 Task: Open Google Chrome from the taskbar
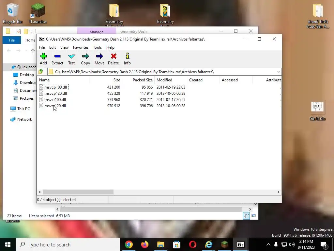coord(129,244)
